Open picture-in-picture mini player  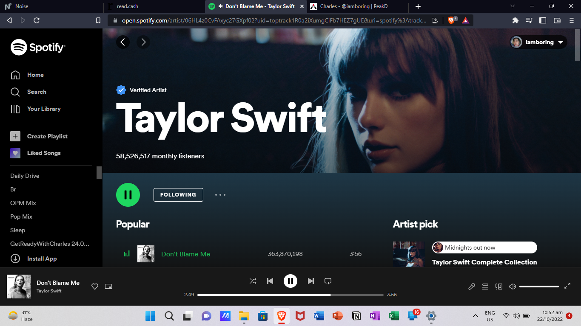108,287
